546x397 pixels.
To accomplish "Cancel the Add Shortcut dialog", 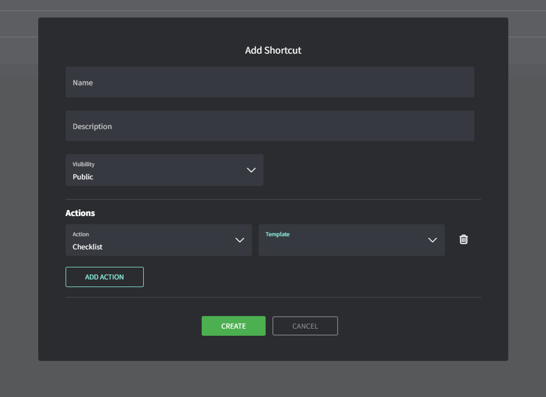I will (x=305, y=326).
